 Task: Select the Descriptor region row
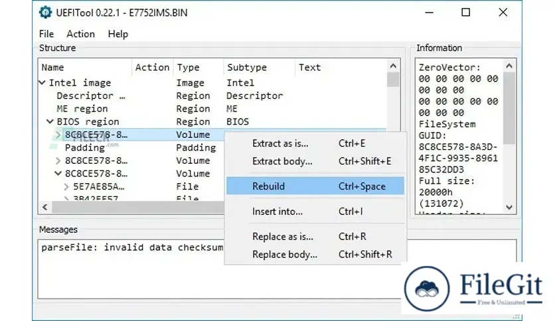212,96
